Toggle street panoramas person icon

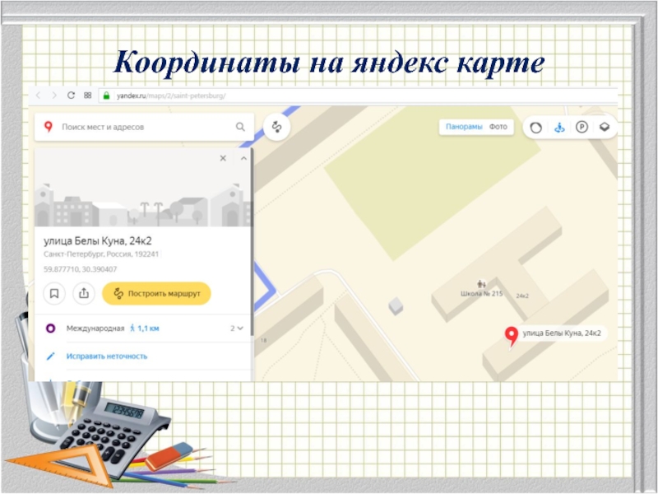click(x=558, y=127)
